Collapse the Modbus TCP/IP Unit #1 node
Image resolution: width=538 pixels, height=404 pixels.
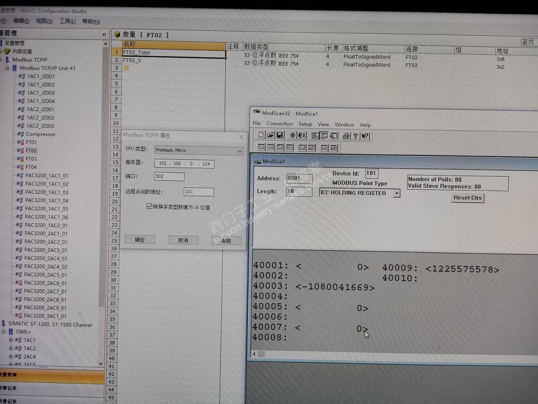pyautogui.click(x=7, y=68)
